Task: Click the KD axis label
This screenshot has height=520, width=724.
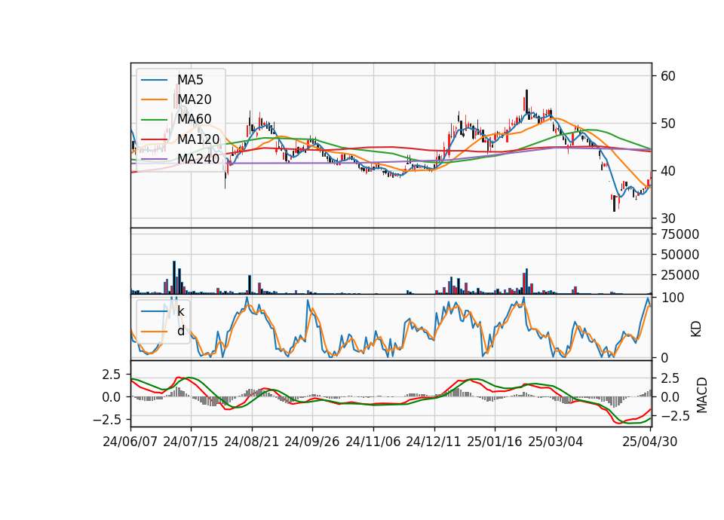Action: pyautogui.click(x=696, y=329)
